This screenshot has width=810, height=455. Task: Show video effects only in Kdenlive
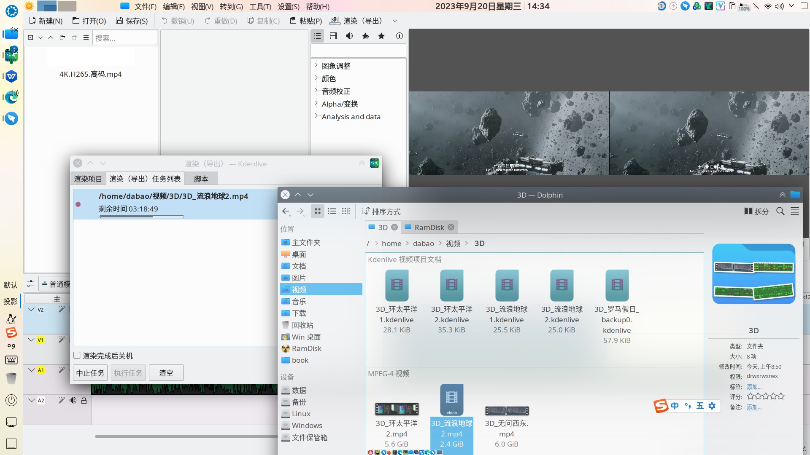tap(333, 36)
